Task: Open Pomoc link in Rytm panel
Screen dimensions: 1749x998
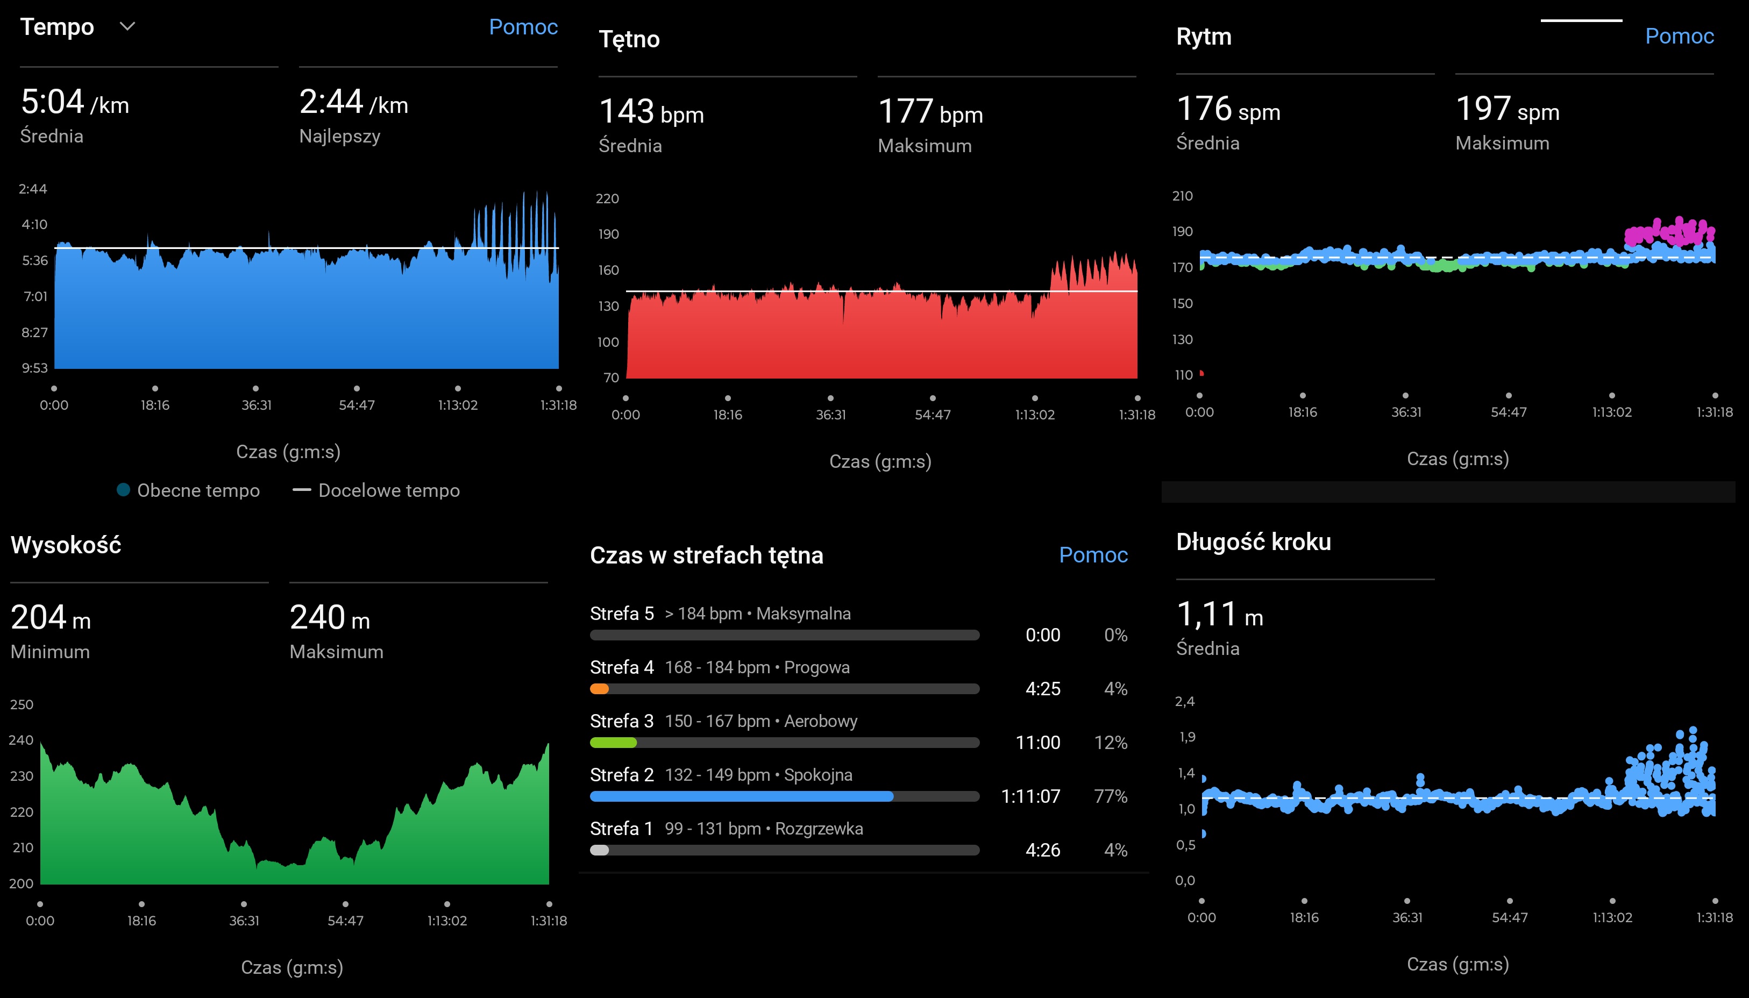Action: 1679,37
